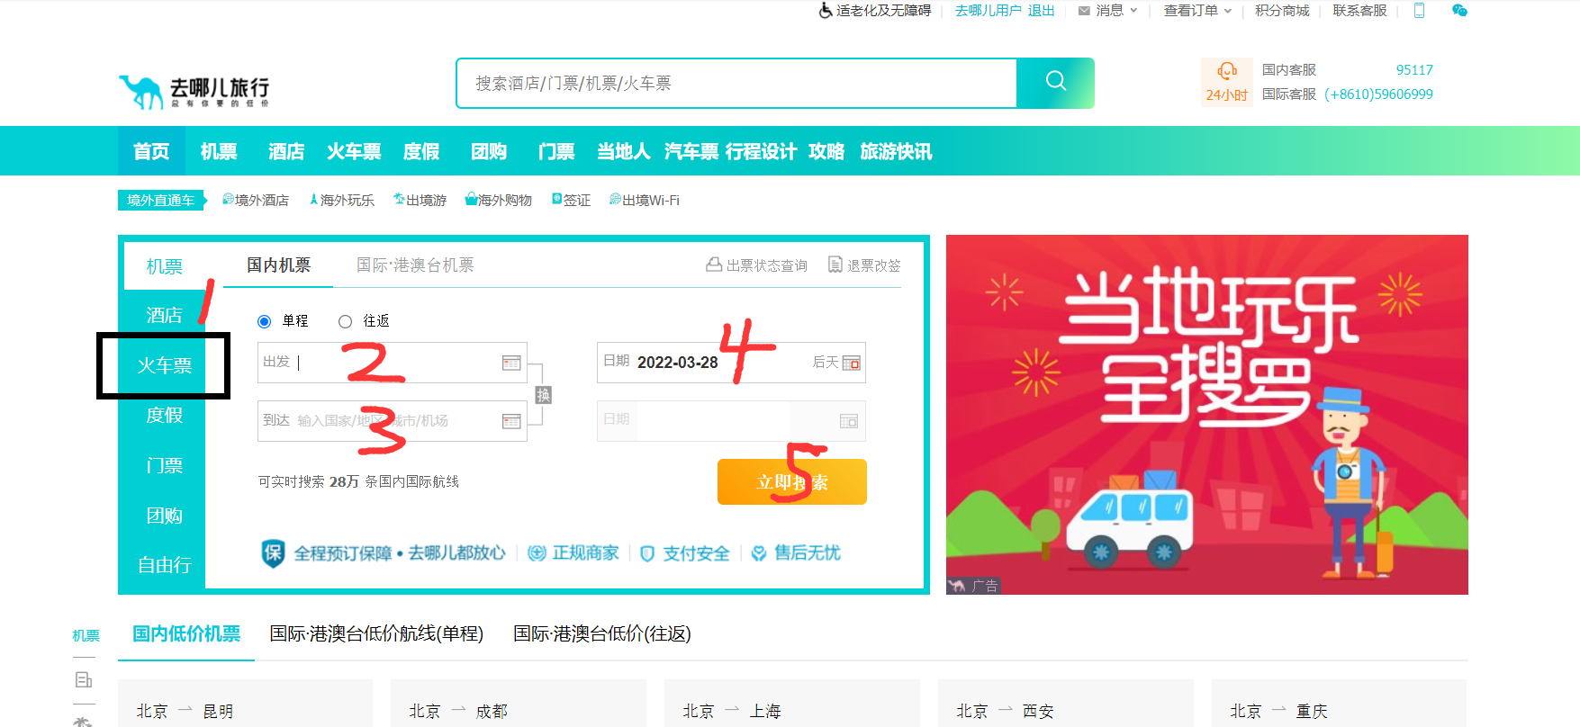Image resolution: width=1580 pixels, height=727 pixels.
Task: Open 积分商城 points mall link
Action: coord(1282,11)
